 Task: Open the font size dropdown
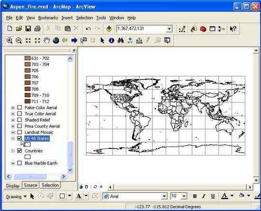click(x=184, y=196)
